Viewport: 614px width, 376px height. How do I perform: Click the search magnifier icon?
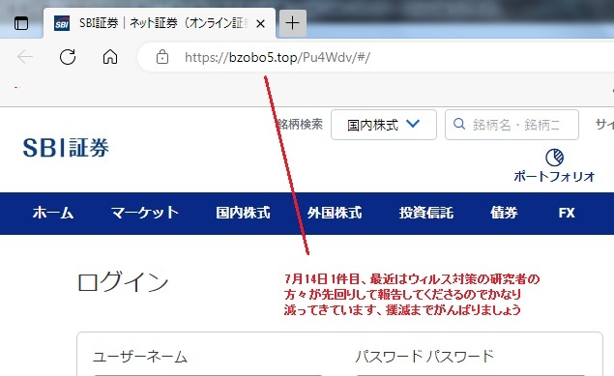459,124
